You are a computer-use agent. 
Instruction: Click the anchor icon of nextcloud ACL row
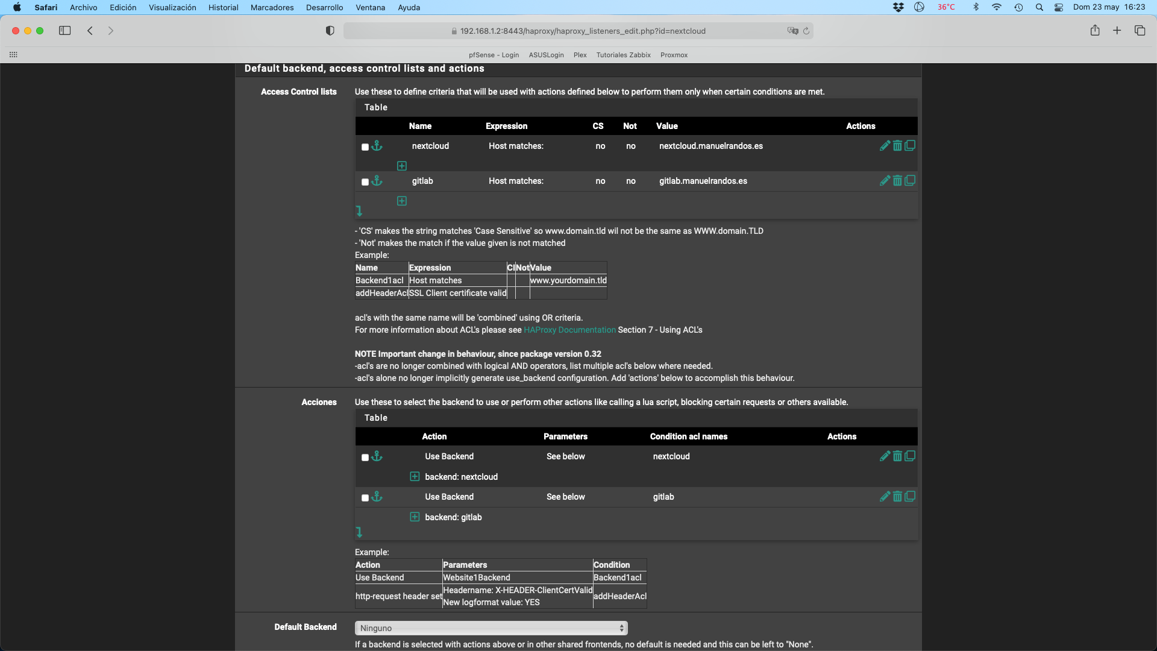coord(377,146)
